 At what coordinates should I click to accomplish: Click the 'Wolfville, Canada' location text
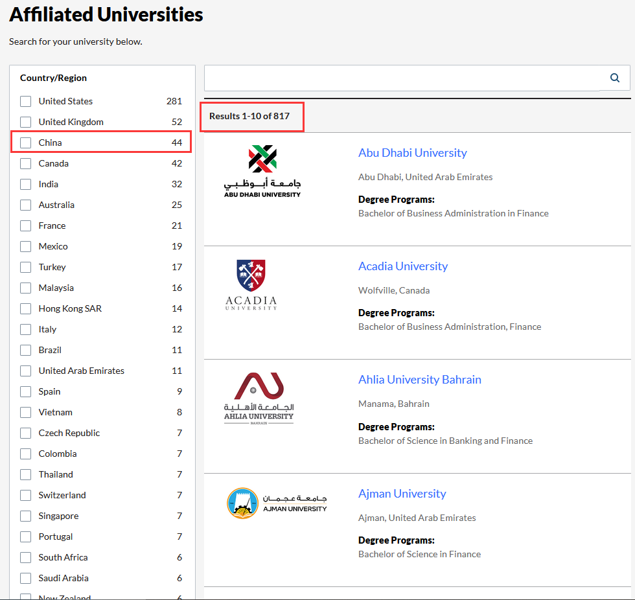(394, 290)
